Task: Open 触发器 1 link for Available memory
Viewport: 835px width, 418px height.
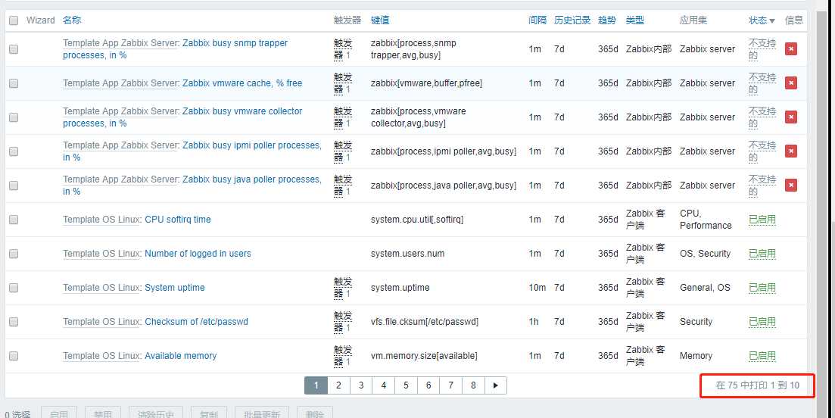Action: 342,356
